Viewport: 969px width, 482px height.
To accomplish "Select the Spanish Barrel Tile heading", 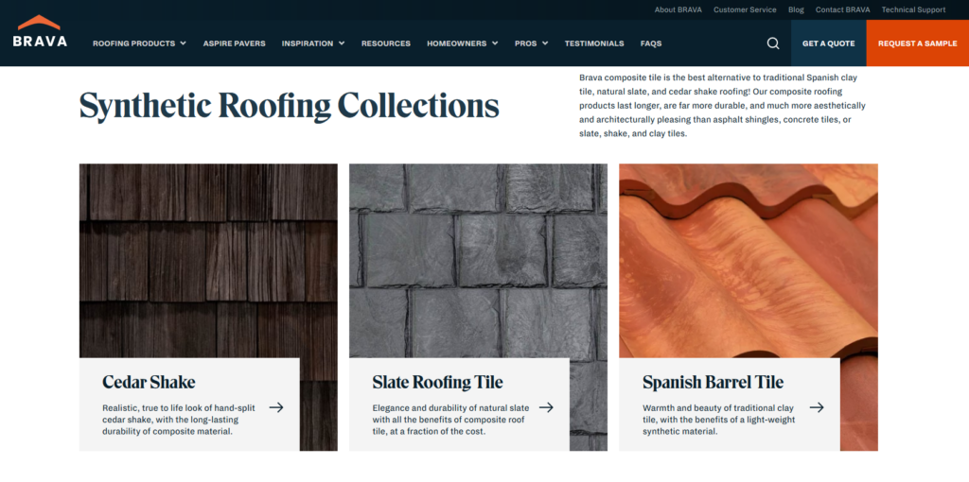I will pos(714,382).
